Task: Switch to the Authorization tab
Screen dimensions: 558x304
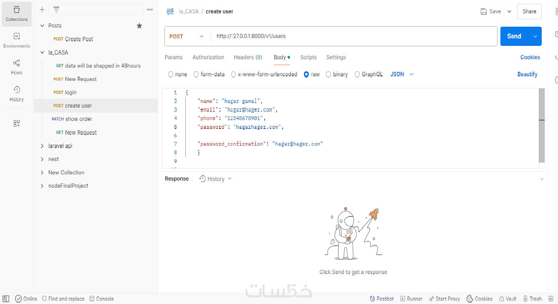Action: tap(208, 58)
